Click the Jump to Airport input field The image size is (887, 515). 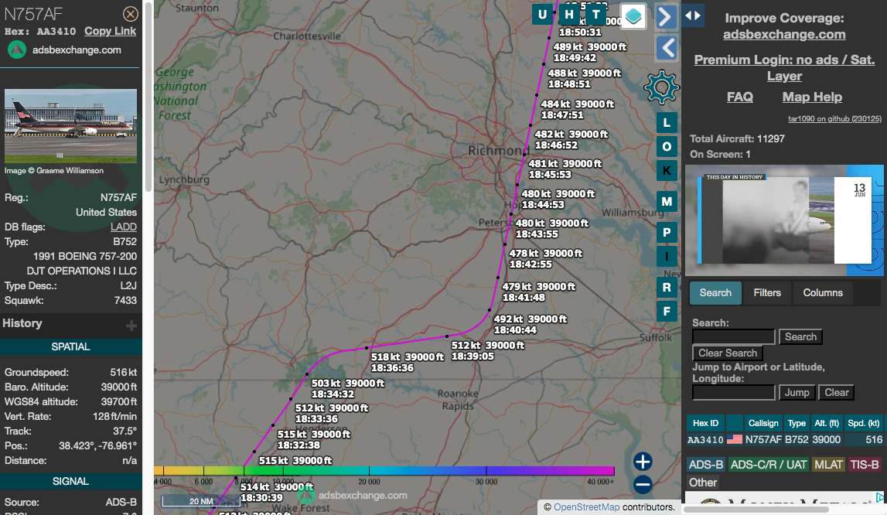[734, 393]
